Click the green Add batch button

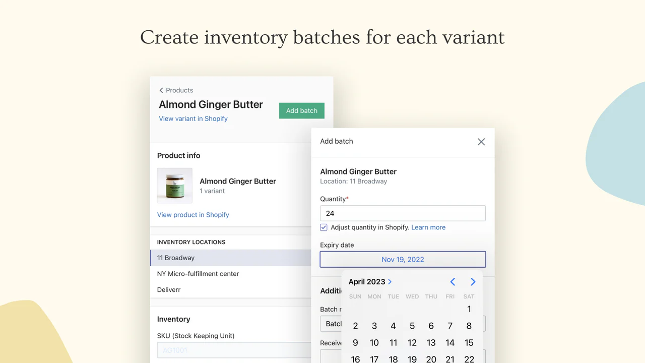point(302,110)
